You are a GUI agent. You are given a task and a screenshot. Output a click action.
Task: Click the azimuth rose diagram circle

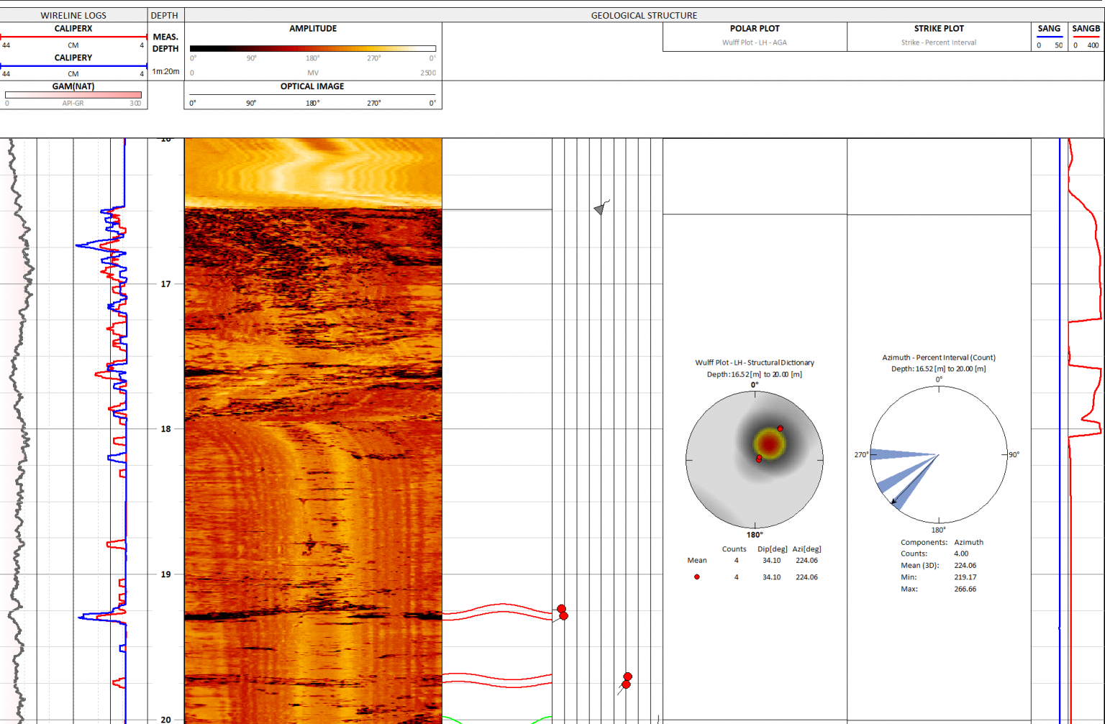pos(937,454)
